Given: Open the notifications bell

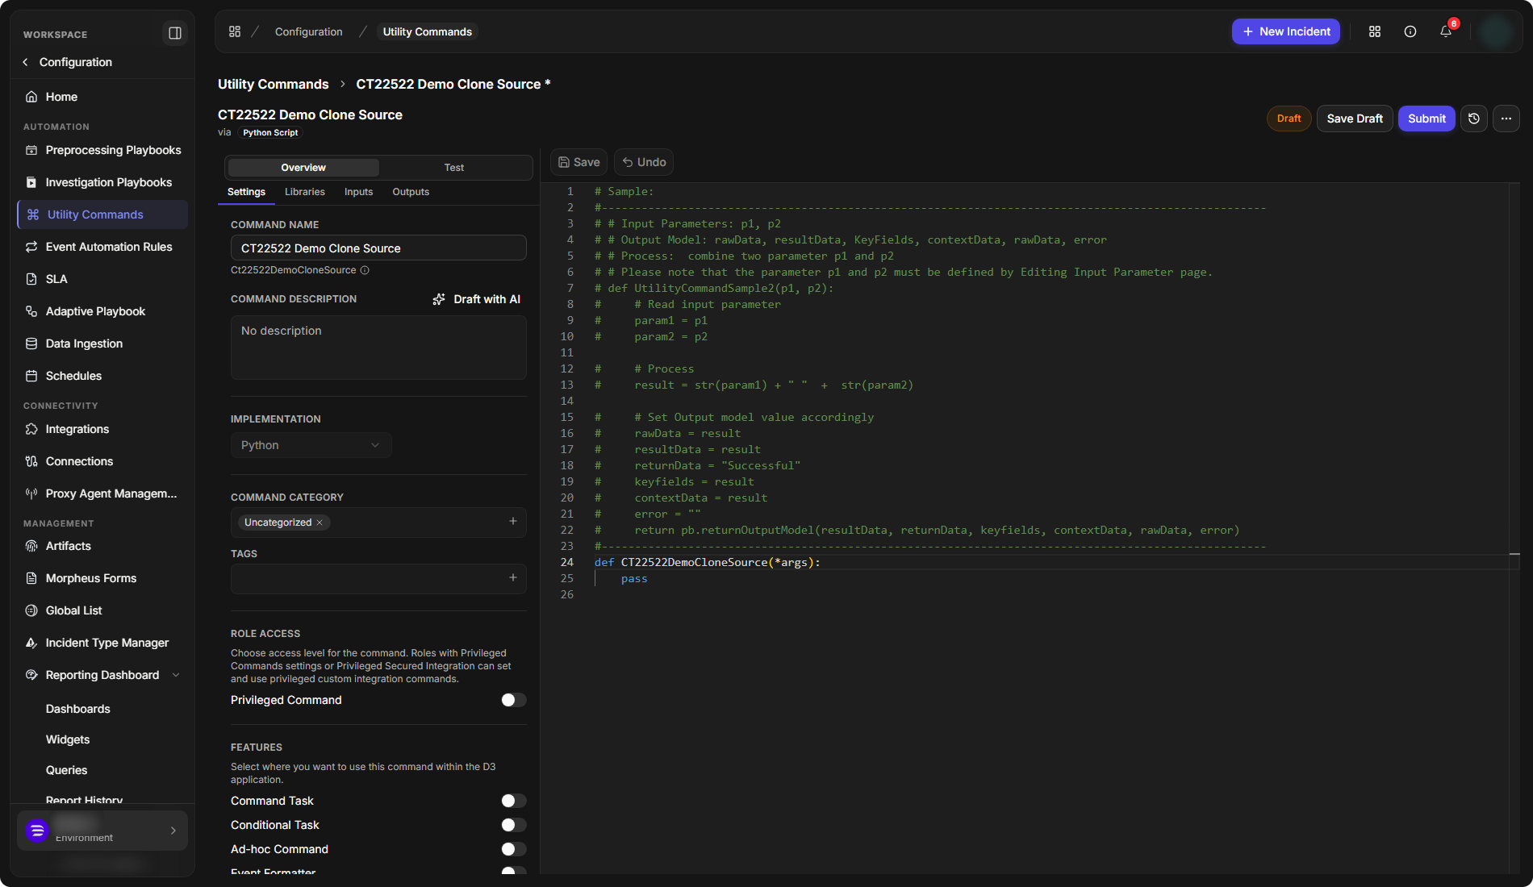Looking at the screenshot, I should [x=1446, y=31].
